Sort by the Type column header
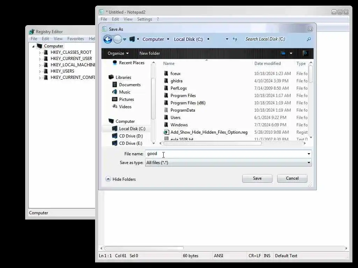Viewport: 358px width, 268px height. click(x=301, y=64)
